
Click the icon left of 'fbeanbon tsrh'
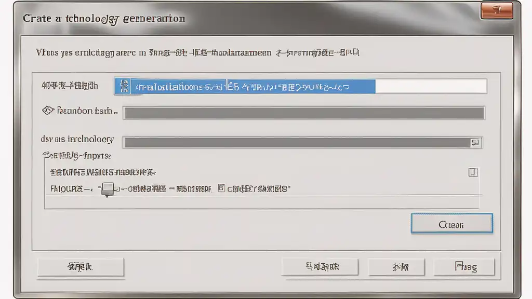[48, 111]
